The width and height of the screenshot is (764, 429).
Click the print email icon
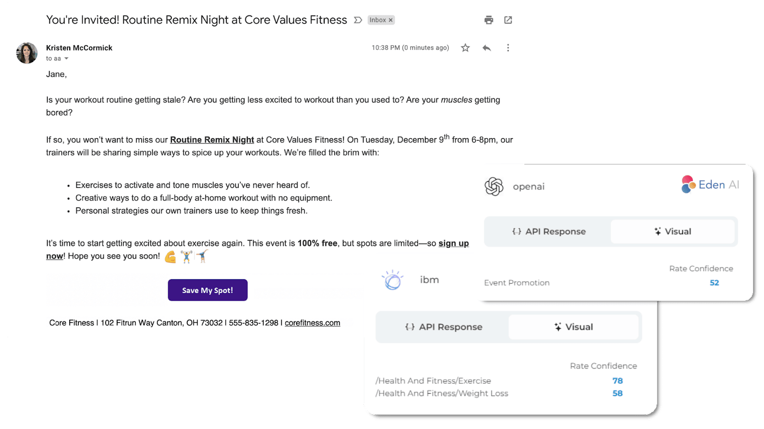pos(488,20)
